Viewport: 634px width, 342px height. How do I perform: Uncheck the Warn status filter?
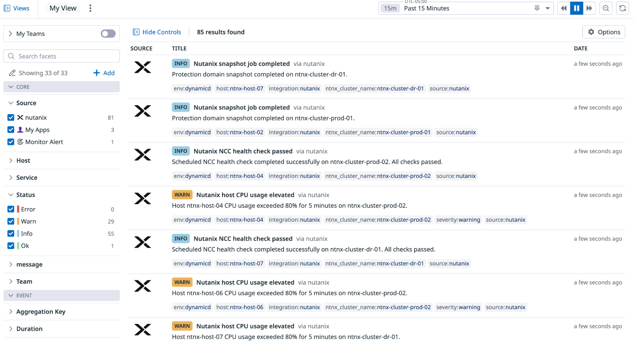tap(11, 221)
